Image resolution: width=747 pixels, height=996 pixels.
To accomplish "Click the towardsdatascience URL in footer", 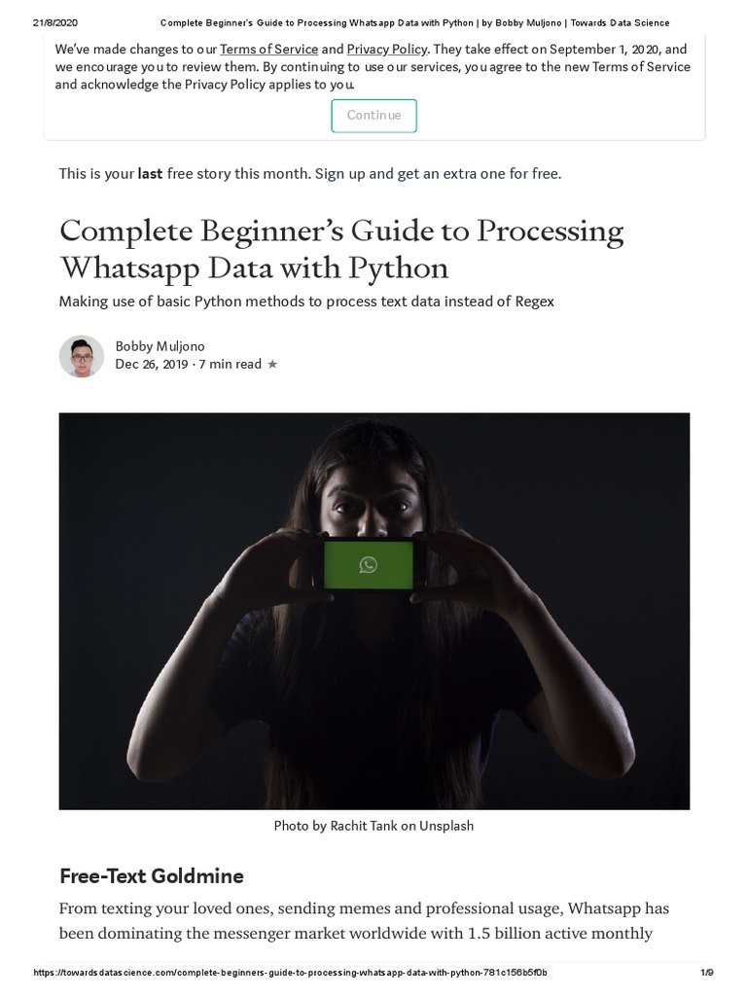I will tap(290, 974).
